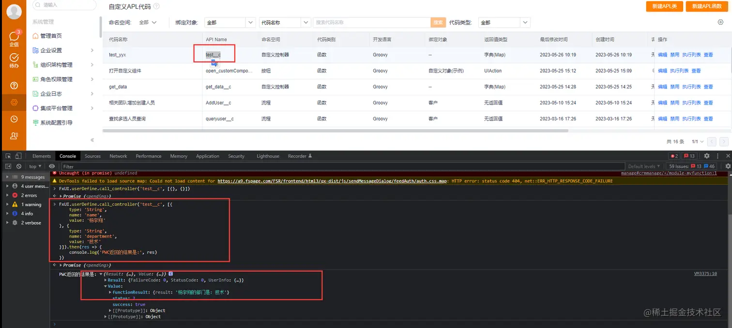The width and height of the screenshot is (732, 328).
Task: Click the orange 搜索 button
Action: click(438, 22)
